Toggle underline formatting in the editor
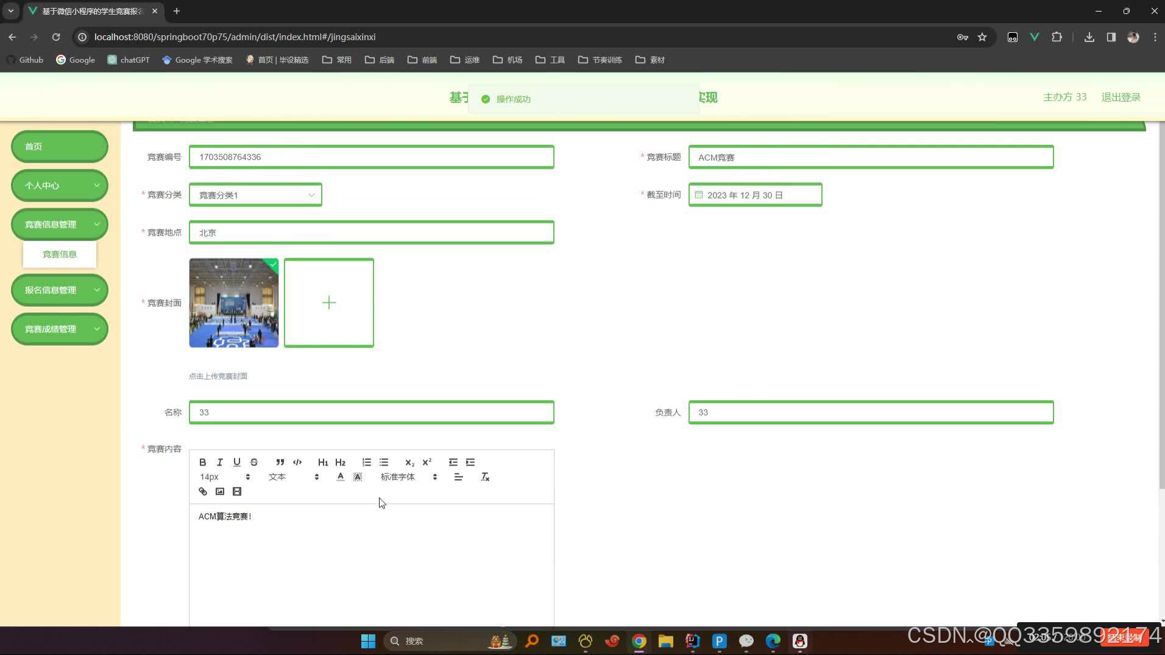Screen dimensions: 1165x655 (237, 462)
